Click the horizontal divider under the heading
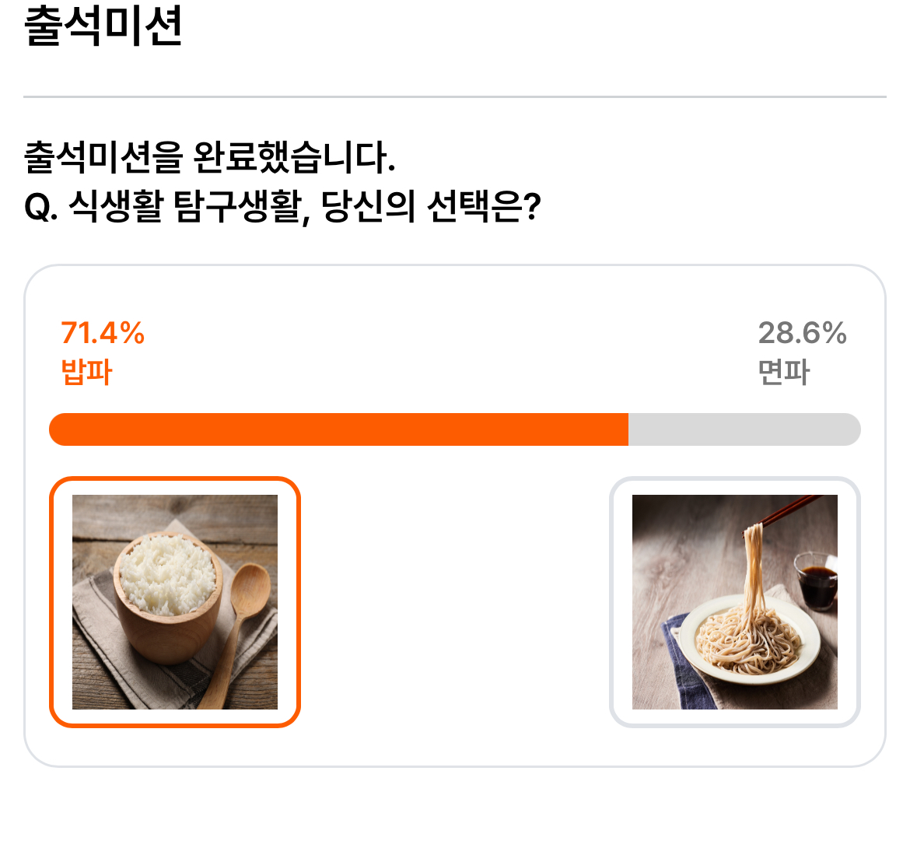The width and height of the screenshot is (910, 862). (x=455, y=96)
